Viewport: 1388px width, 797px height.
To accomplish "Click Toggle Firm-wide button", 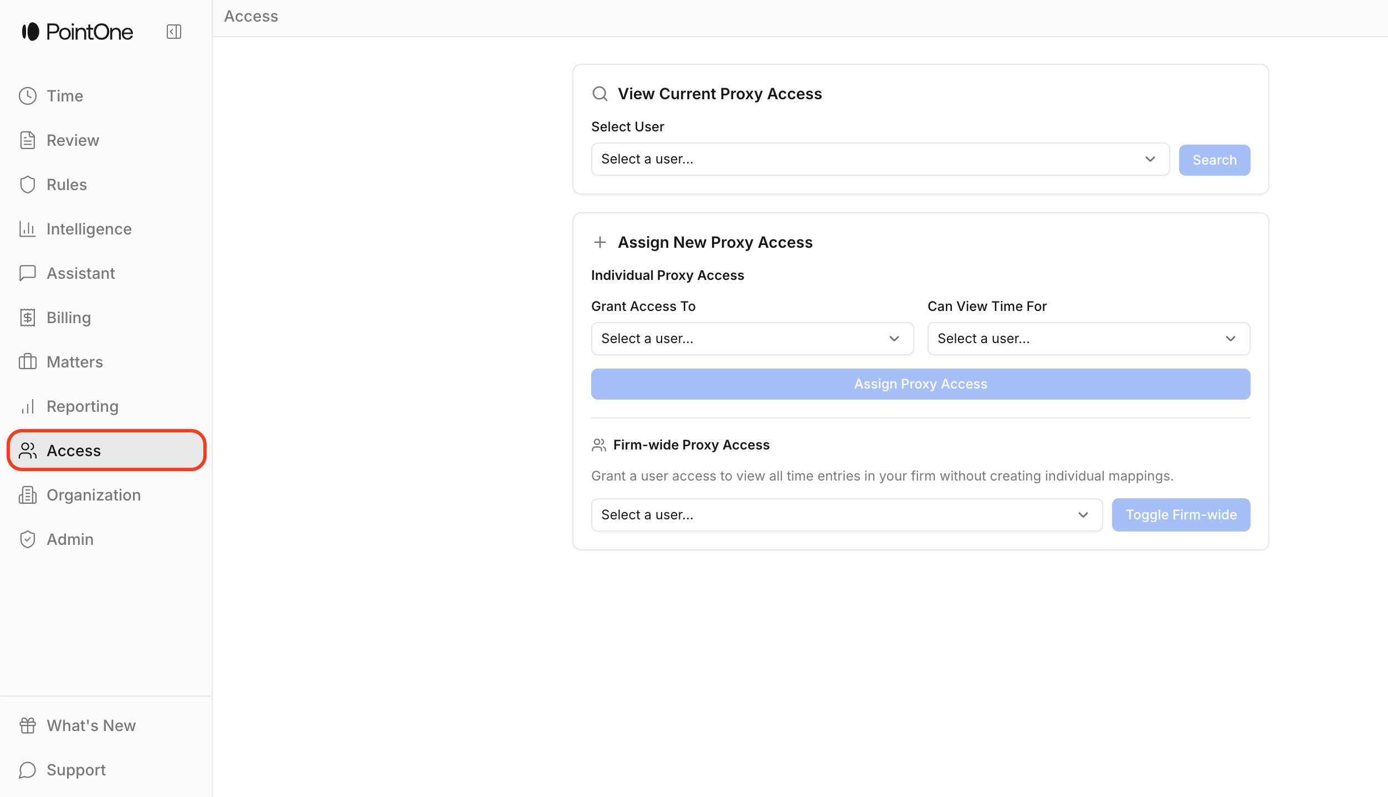I will click(1181, 515).
